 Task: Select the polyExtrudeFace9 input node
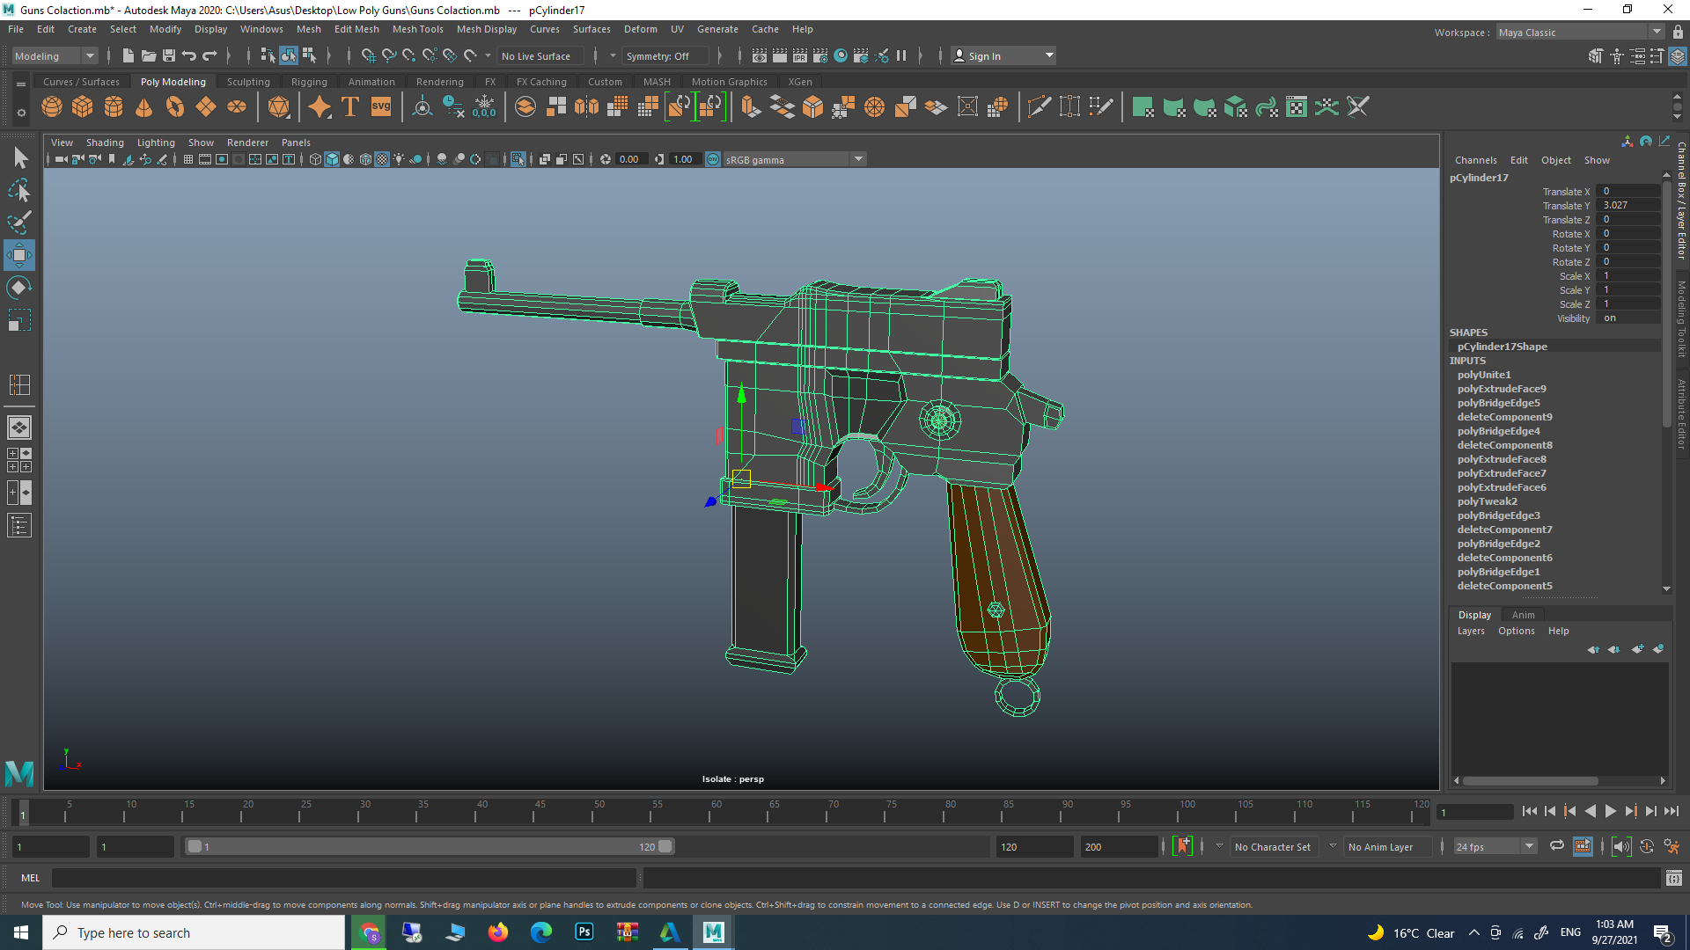[1502, 388]
